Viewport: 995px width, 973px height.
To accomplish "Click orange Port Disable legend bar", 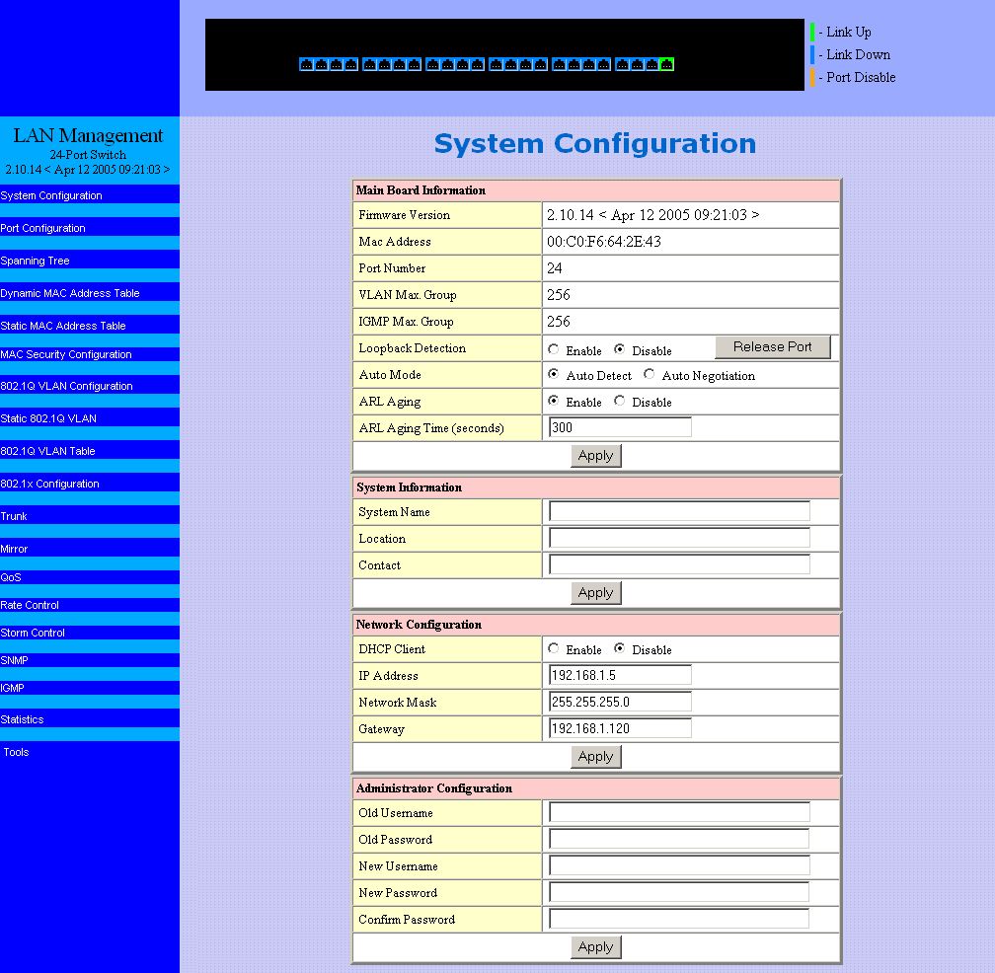I will 812,77.
